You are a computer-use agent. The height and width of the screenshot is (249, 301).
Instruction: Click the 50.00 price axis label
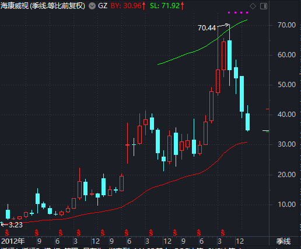(286, 85)
